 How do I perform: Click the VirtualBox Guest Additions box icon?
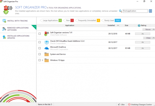(x=47, y=42)
